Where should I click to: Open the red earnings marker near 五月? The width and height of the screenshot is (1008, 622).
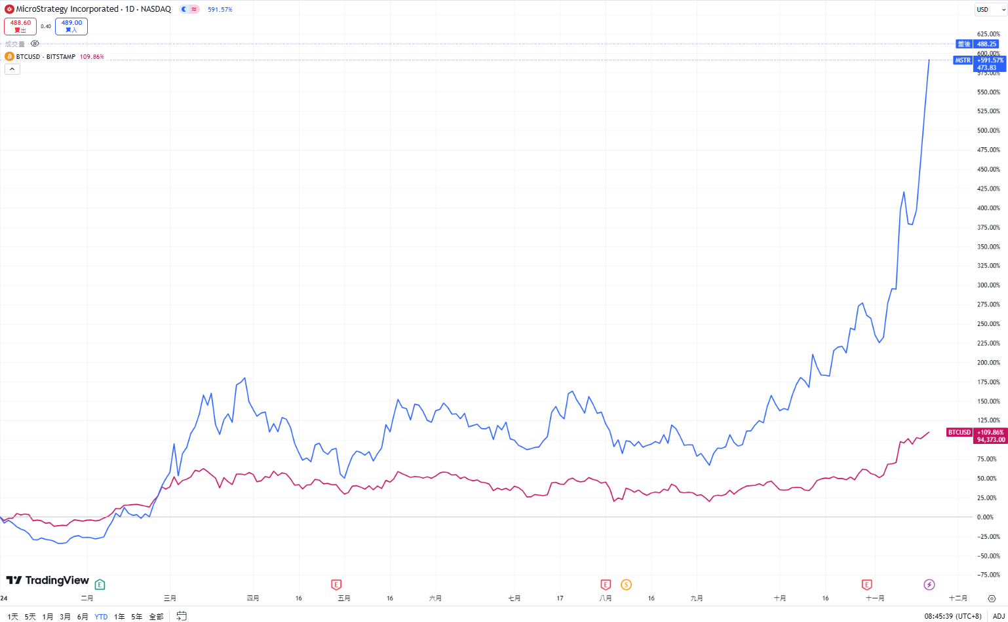point(336,584)
